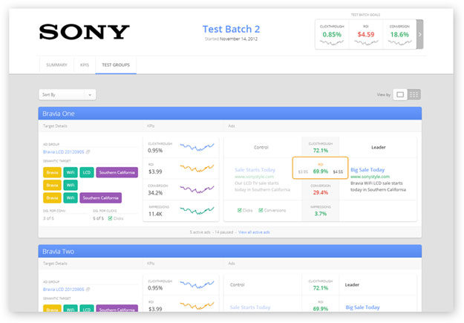
Task: Click the Control column heading in Bravia One
Action: [x=261, y=147]
